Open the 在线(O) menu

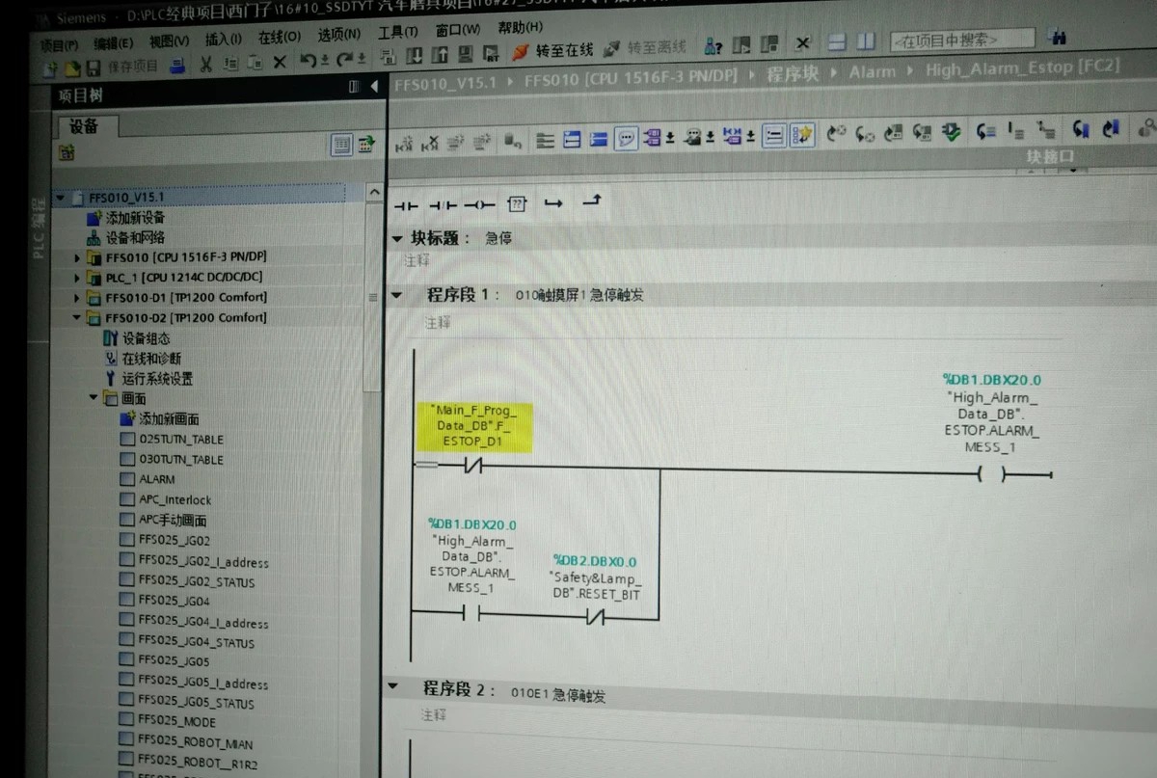pyautogui.click(x=280, y=38)
